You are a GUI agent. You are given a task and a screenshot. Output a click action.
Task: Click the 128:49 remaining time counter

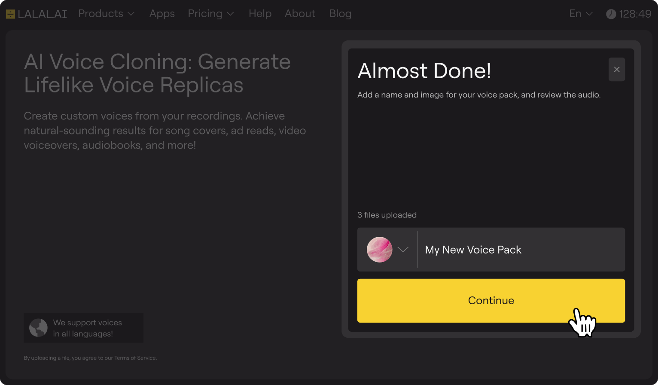(635, 14)
